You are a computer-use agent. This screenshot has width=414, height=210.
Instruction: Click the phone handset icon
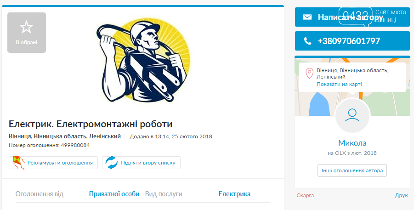[x=307, y=41]
